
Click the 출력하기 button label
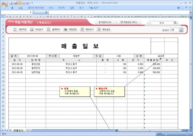coord(56,30)
